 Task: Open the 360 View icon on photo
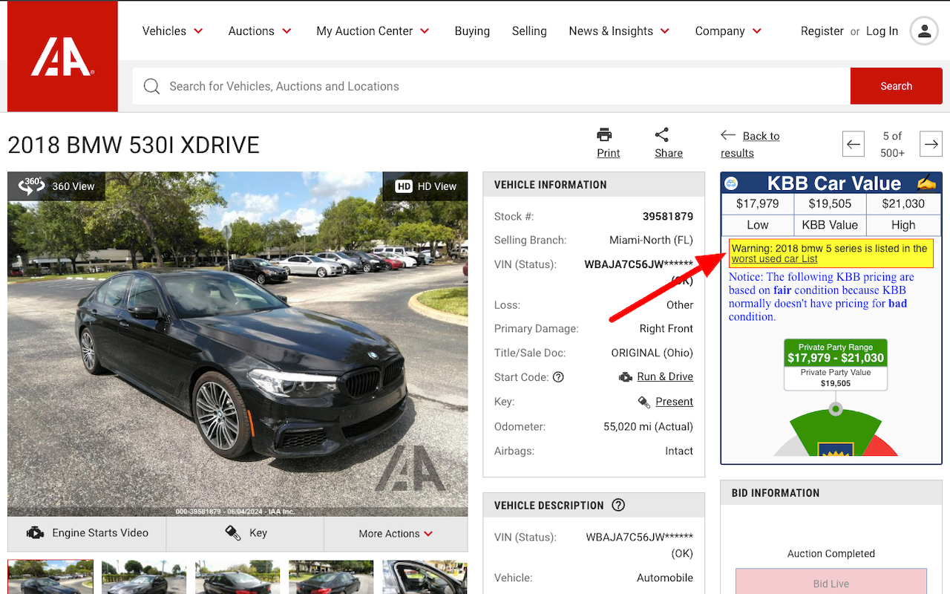pyautogui.click(x=32, y=186)
